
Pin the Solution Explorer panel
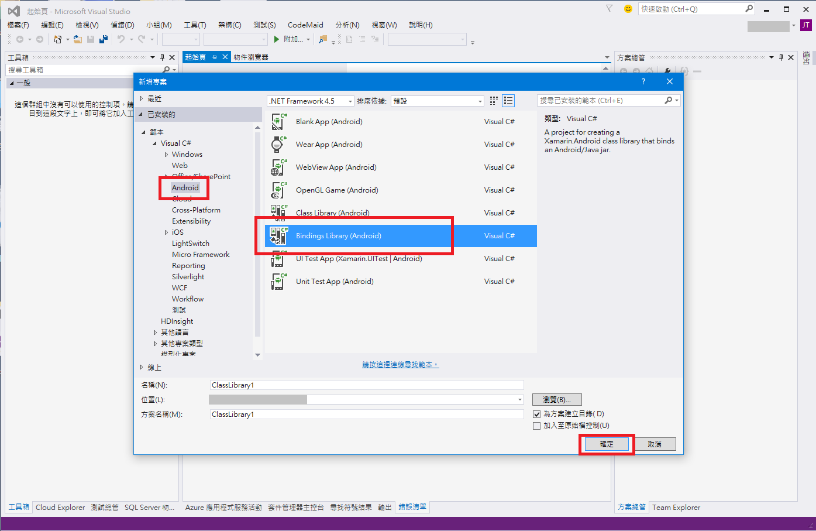click(x=781, y=57)
